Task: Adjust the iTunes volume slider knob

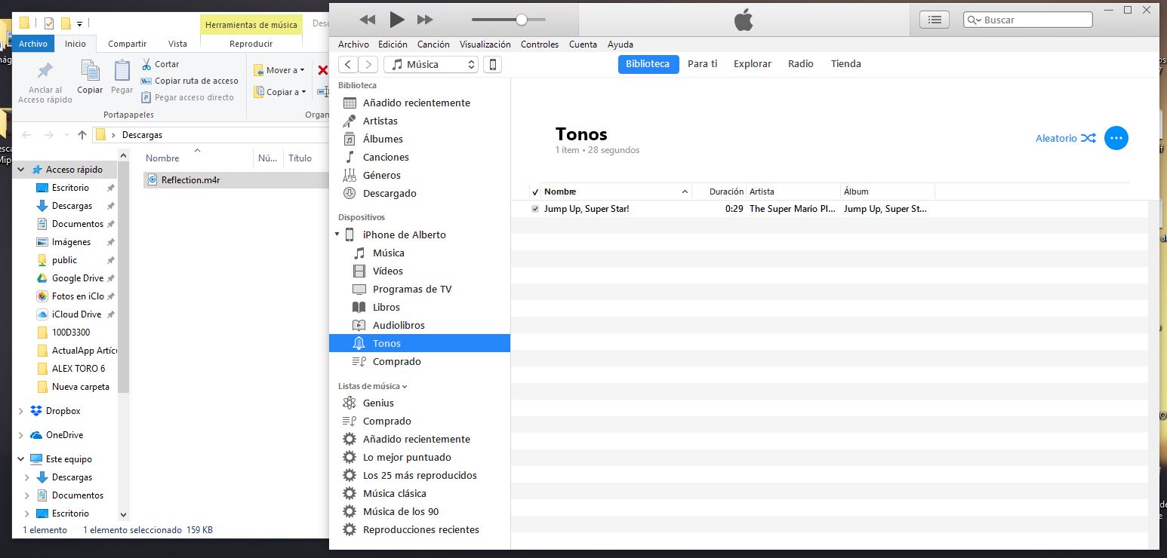Action: (521, 20)
